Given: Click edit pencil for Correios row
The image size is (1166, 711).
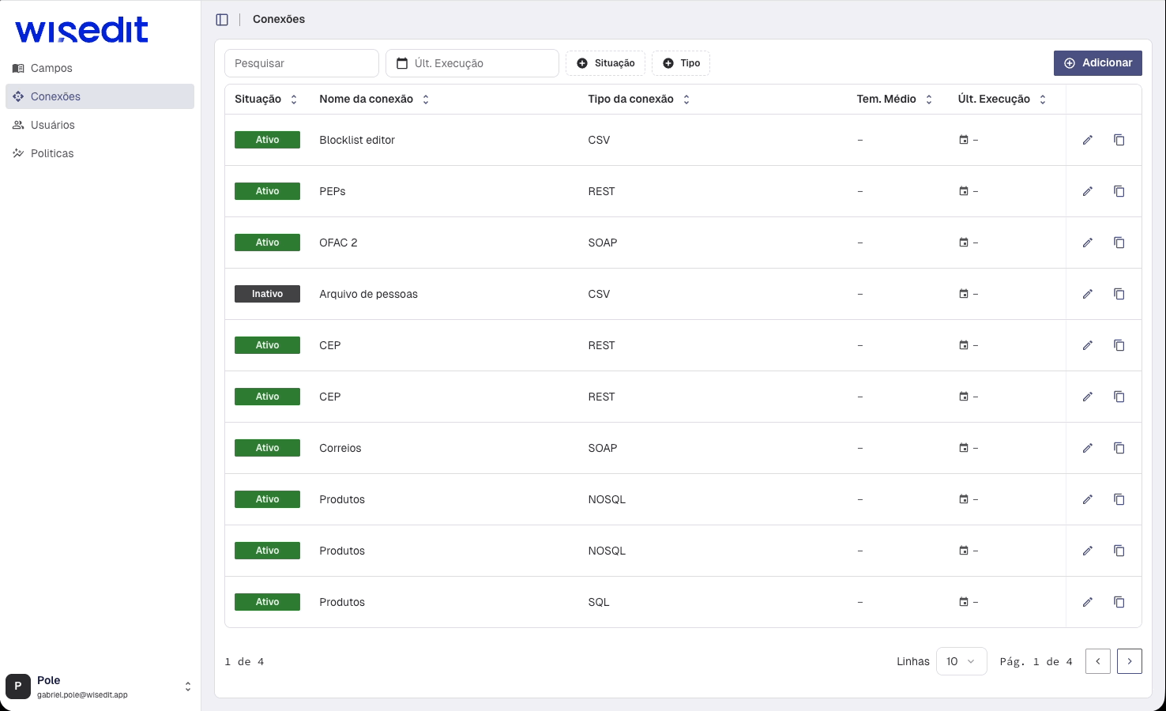Looking at the screenshot, I should point(1088,448).
